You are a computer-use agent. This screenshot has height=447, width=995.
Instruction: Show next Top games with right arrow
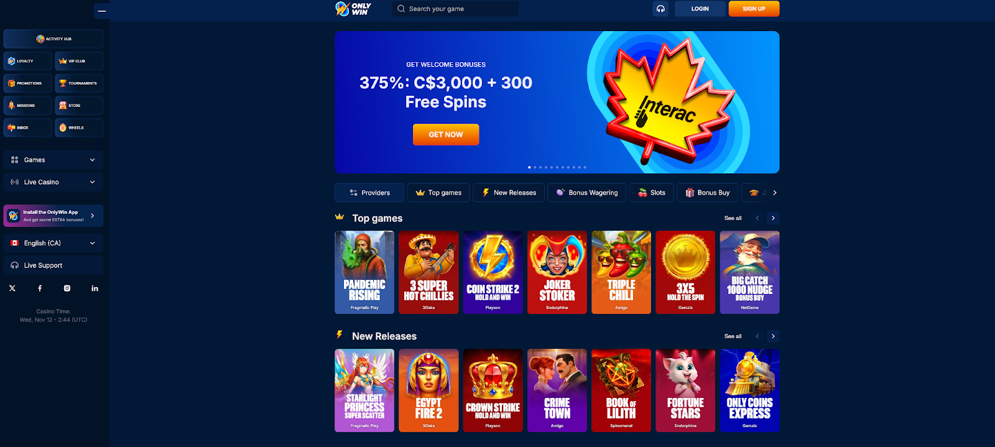(773, 218)
